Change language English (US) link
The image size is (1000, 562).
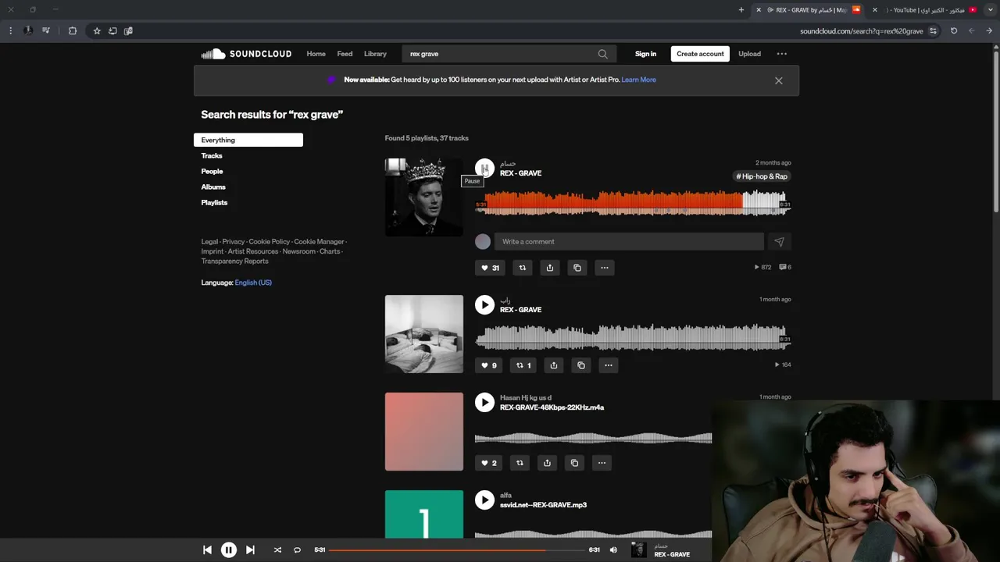pos(253,283)
